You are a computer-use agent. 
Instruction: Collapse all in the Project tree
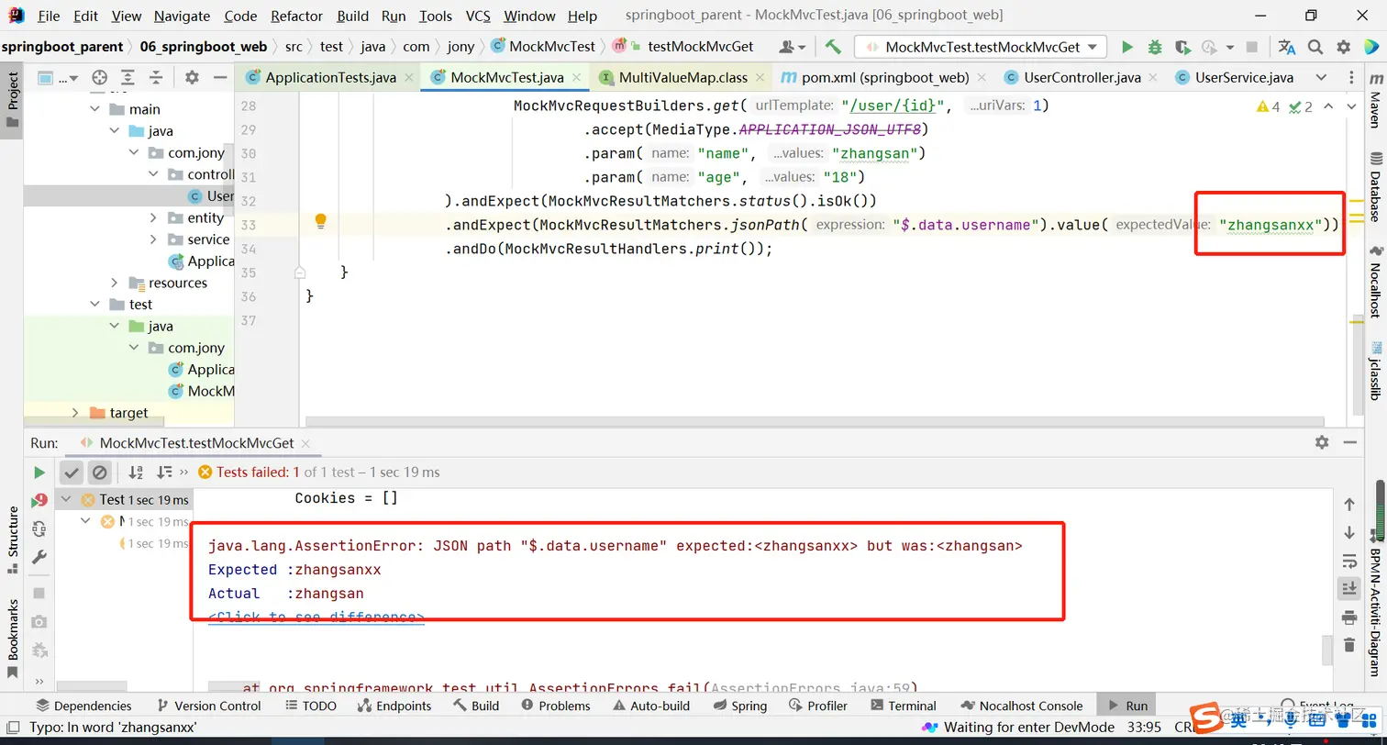coord(155,78)
